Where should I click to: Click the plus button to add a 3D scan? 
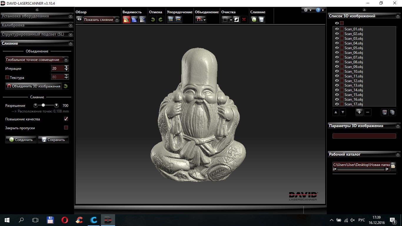point(359,112)
